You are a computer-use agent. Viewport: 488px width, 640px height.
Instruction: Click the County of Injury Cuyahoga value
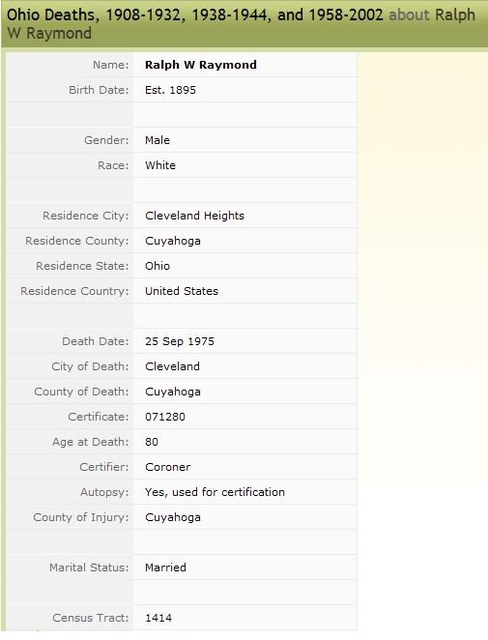[173, 517]
